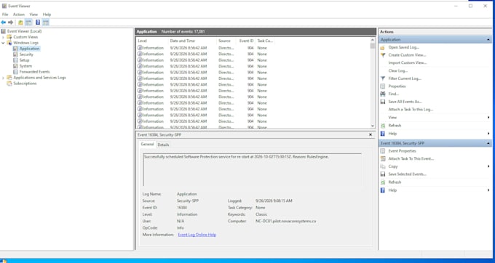Click the Event Properties icon
Viewport: 495px width, 263px height.
383,151
